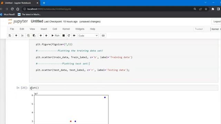The height and width of the screenshot is (124, 221).
Task: Open the Kernel menu
Action: tap(66, 29)
